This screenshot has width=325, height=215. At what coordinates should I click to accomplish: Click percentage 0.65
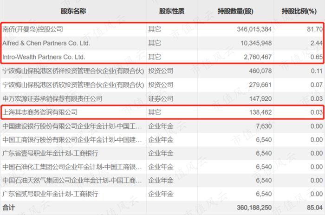click(x=317, y=57)
